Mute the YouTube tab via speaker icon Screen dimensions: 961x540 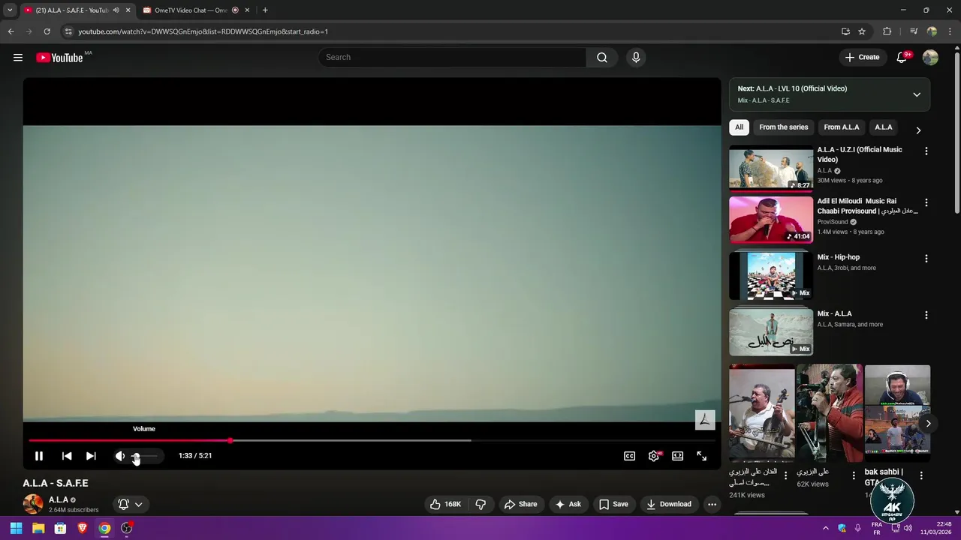point(116,10)
